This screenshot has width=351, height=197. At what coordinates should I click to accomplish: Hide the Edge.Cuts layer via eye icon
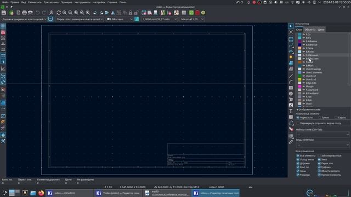304,83
